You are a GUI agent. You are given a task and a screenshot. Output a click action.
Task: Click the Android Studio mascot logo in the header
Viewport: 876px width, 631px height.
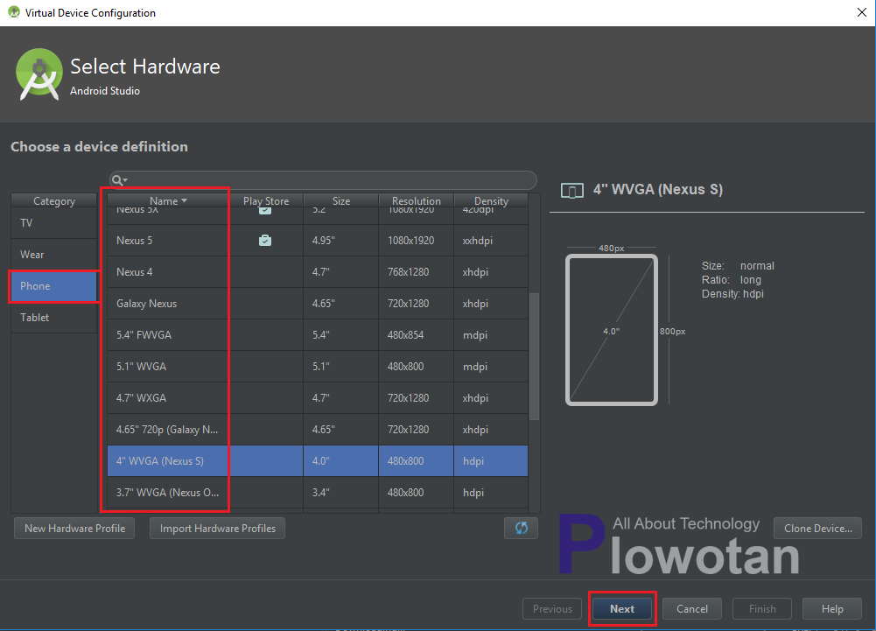pyautogui.click(x=39, y=74)
